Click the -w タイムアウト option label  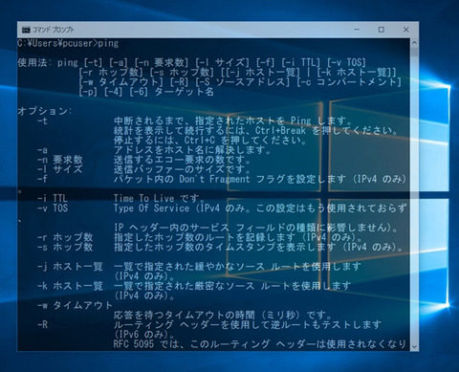[x=75, y=305]
